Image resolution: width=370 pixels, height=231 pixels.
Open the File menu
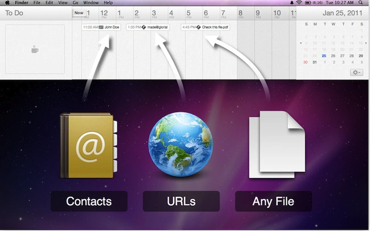tap(36, 3)
